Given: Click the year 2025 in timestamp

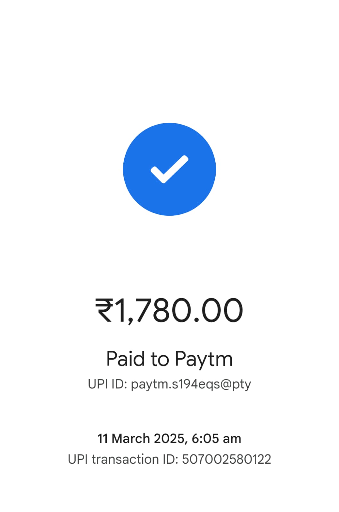Looking at the screenshot, I should point(169,438).
